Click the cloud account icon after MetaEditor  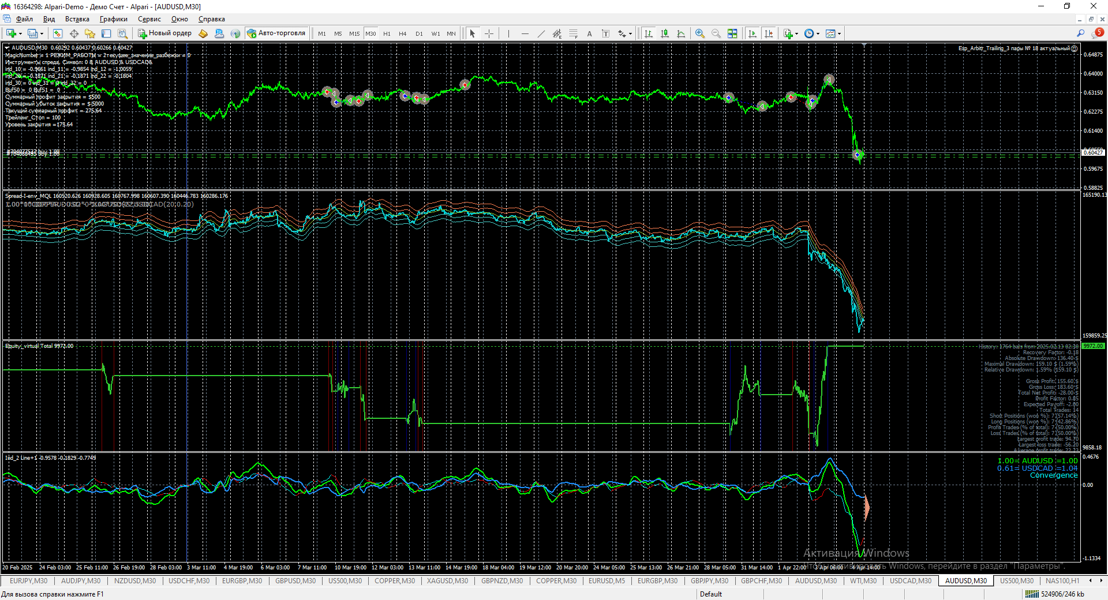(219, 33)
